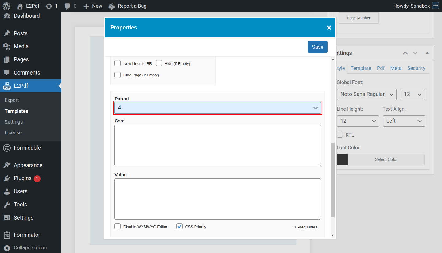This screenshot has width=442, height=253.
Task: Expand the Preg Filters options
Action: click(305, 227)
